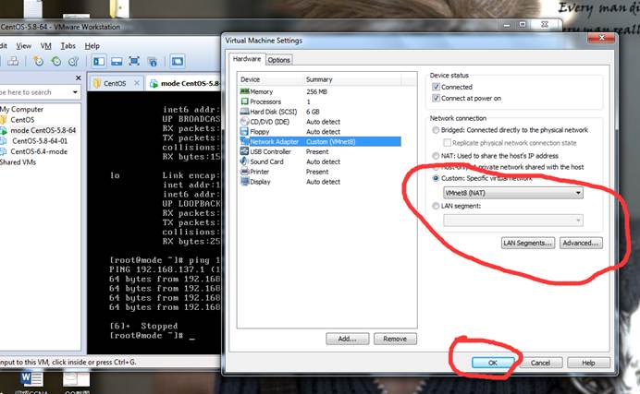
Task: Uncheck the Connected checkbox
Action: click(436, 87)
